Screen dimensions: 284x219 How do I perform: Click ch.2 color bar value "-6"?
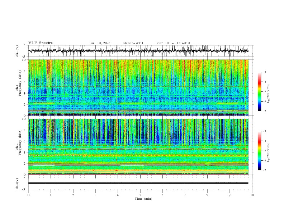tap(265, 160)
